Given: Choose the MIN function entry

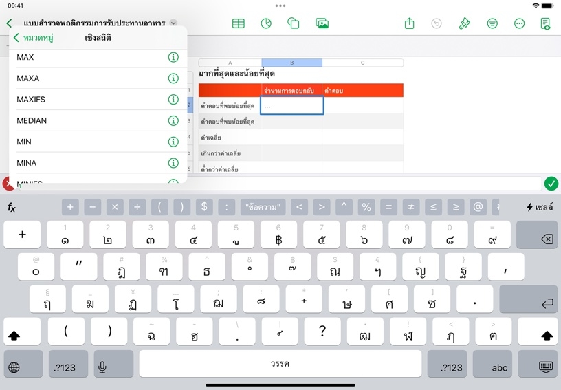Looking at the screenshot, I should click(x=26, y=142).
